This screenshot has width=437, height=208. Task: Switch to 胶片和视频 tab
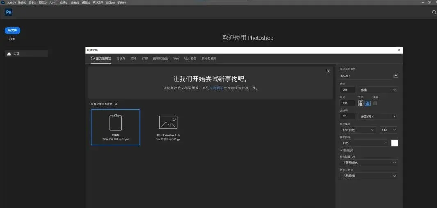[209, 58]
